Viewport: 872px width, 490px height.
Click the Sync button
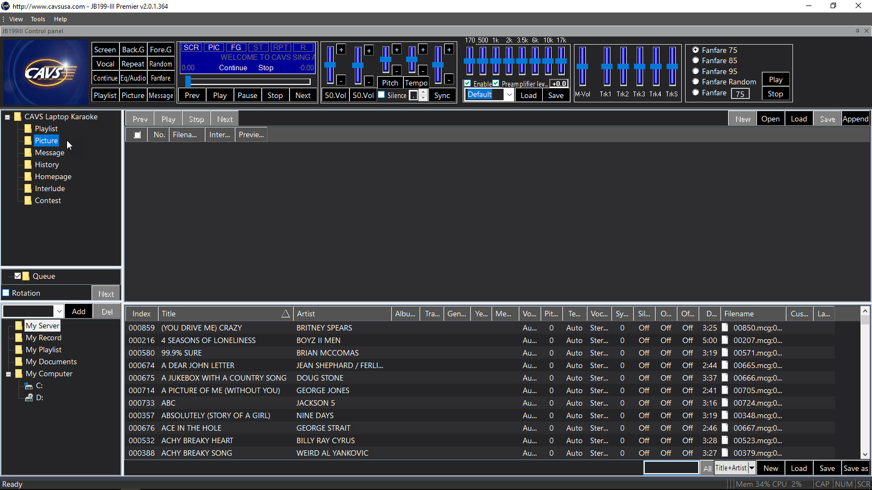click(x=442, y=95)
